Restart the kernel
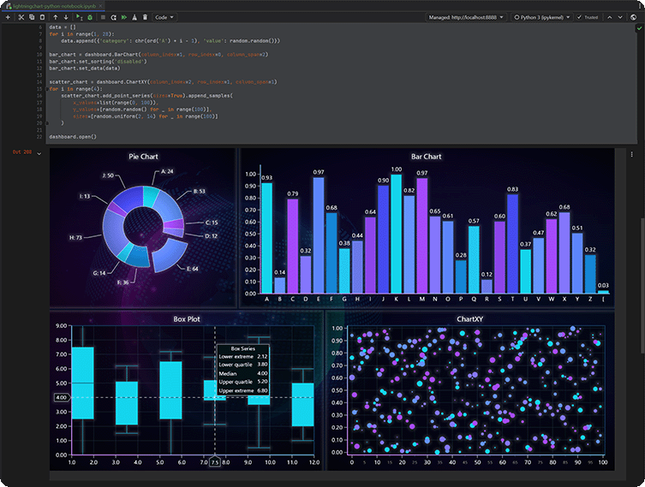Image resolution: width=645 pixels, height=487 pixels. (114, 17)
